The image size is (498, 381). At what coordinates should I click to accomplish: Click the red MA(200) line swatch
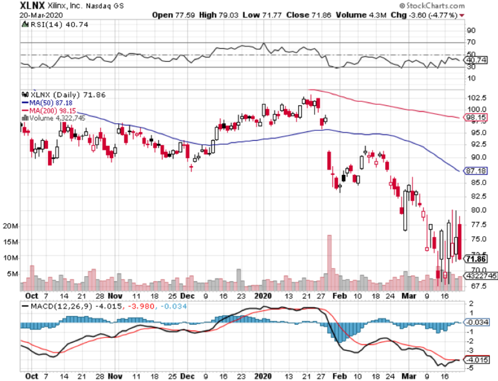coord(25,110)
